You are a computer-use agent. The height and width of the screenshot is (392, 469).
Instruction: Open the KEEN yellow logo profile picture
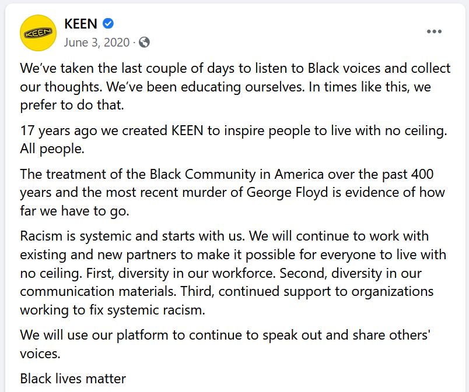[x=38, y=33]
